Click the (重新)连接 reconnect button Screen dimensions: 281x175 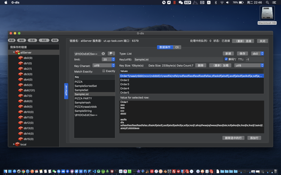(x=243, y=41)
